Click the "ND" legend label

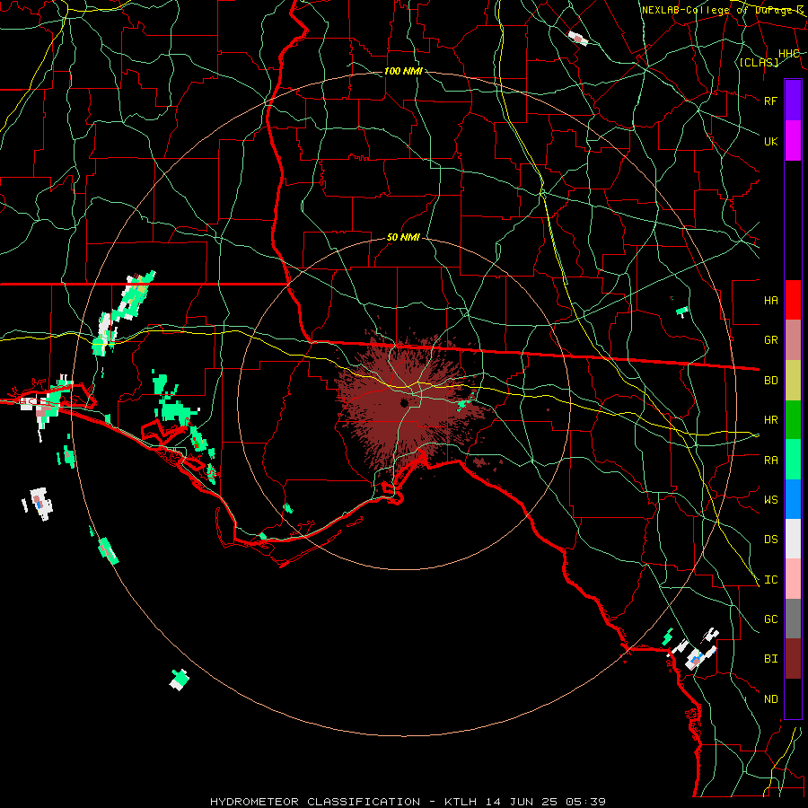pyautogui.click(x=770, y=699)
